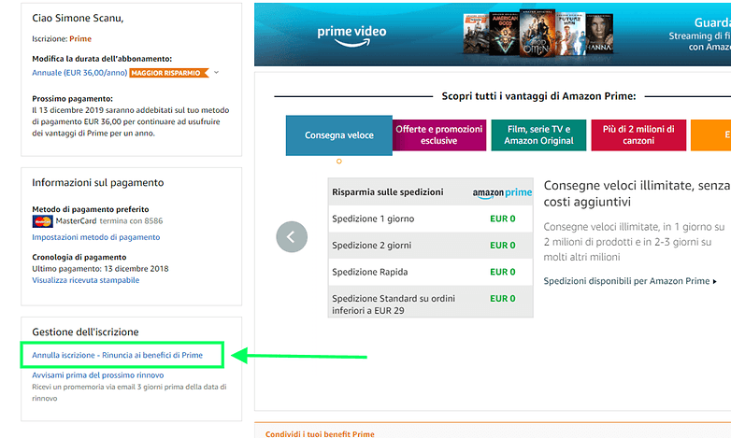Click the Future Man poster thumbnail
The width and height of the screenshot is (731, 438).
(570, 34)
